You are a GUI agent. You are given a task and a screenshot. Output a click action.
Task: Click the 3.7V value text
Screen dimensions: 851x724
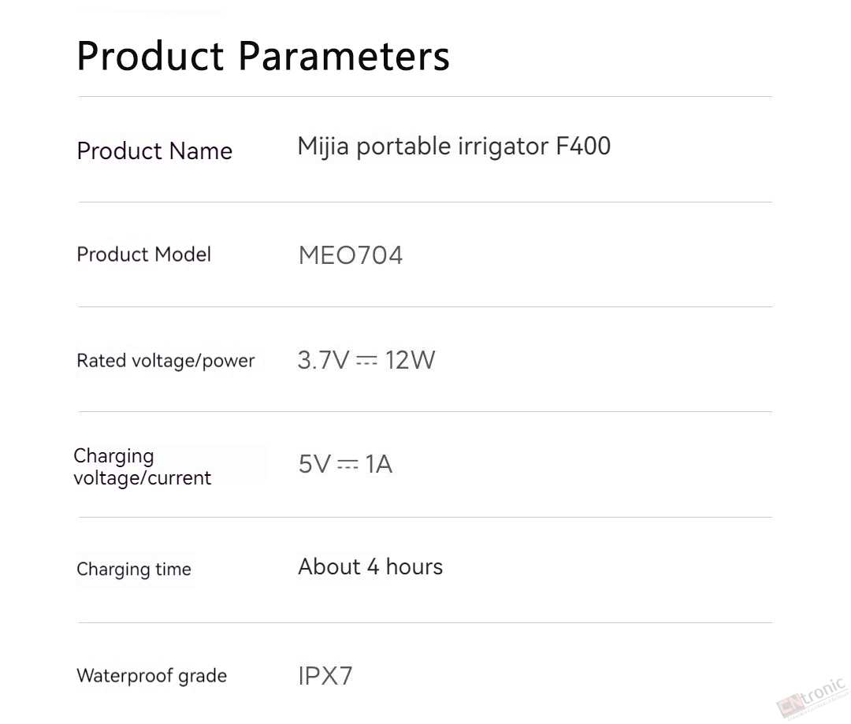(x=324, y=360)
